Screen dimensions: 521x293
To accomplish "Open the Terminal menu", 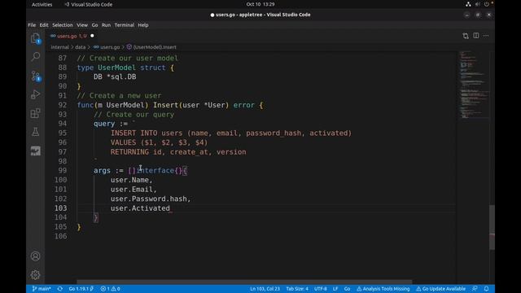I will [125, 25].
